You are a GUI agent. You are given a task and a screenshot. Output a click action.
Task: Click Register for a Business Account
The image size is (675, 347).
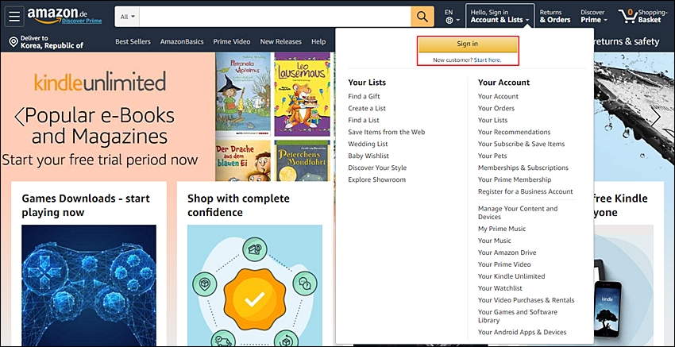point(525,191)
